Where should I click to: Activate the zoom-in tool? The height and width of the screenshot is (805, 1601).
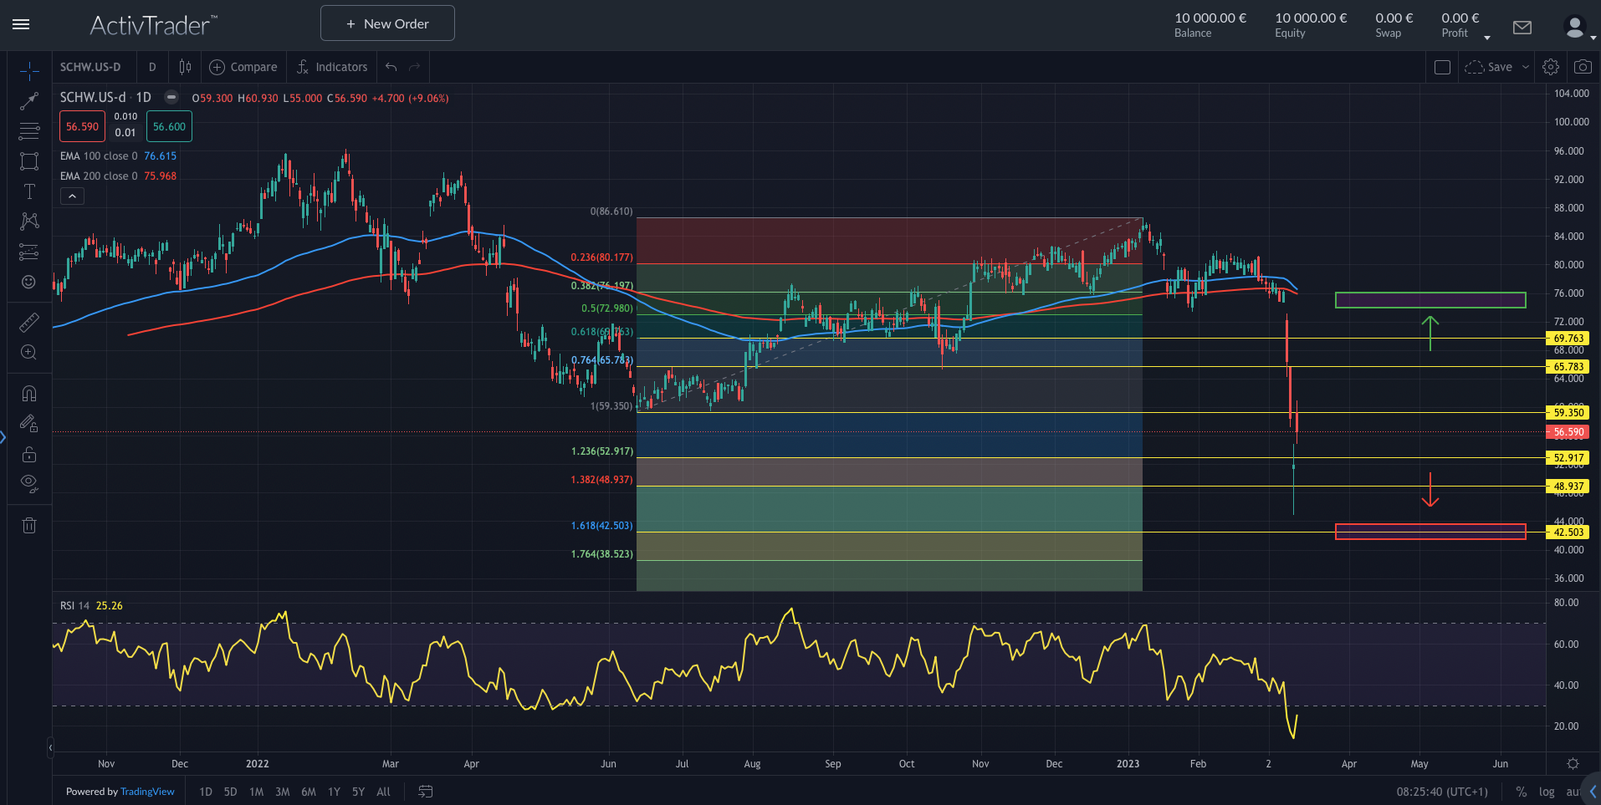tap(29, 352)
